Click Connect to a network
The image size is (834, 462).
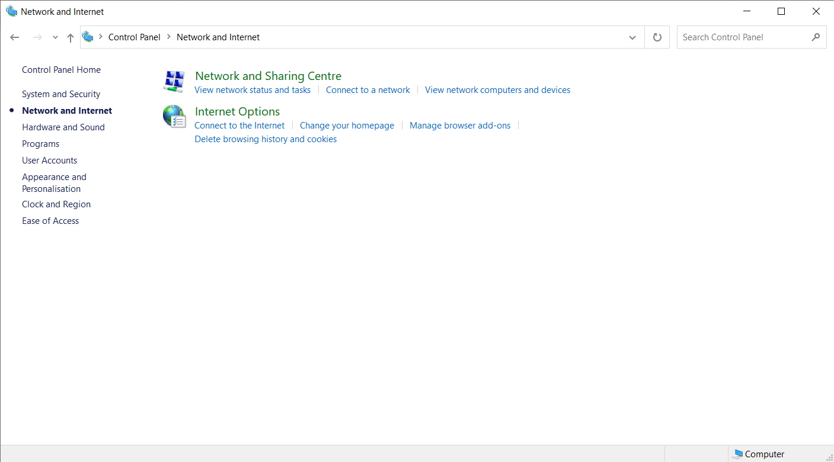tap(368, 90)
